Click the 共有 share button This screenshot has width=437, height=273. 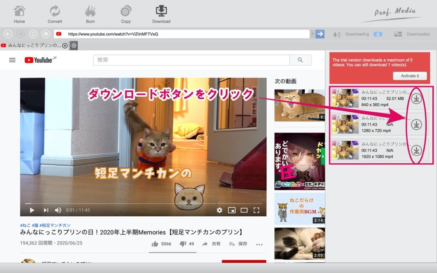211,244
